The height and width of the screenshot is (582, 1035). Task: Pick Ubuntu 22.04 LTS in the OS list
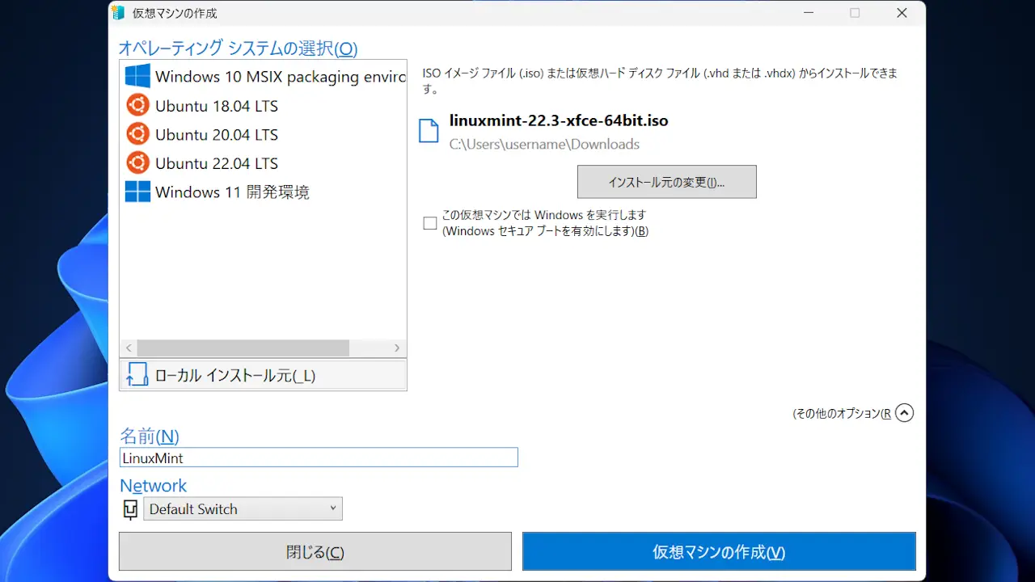tap(264, 163)
